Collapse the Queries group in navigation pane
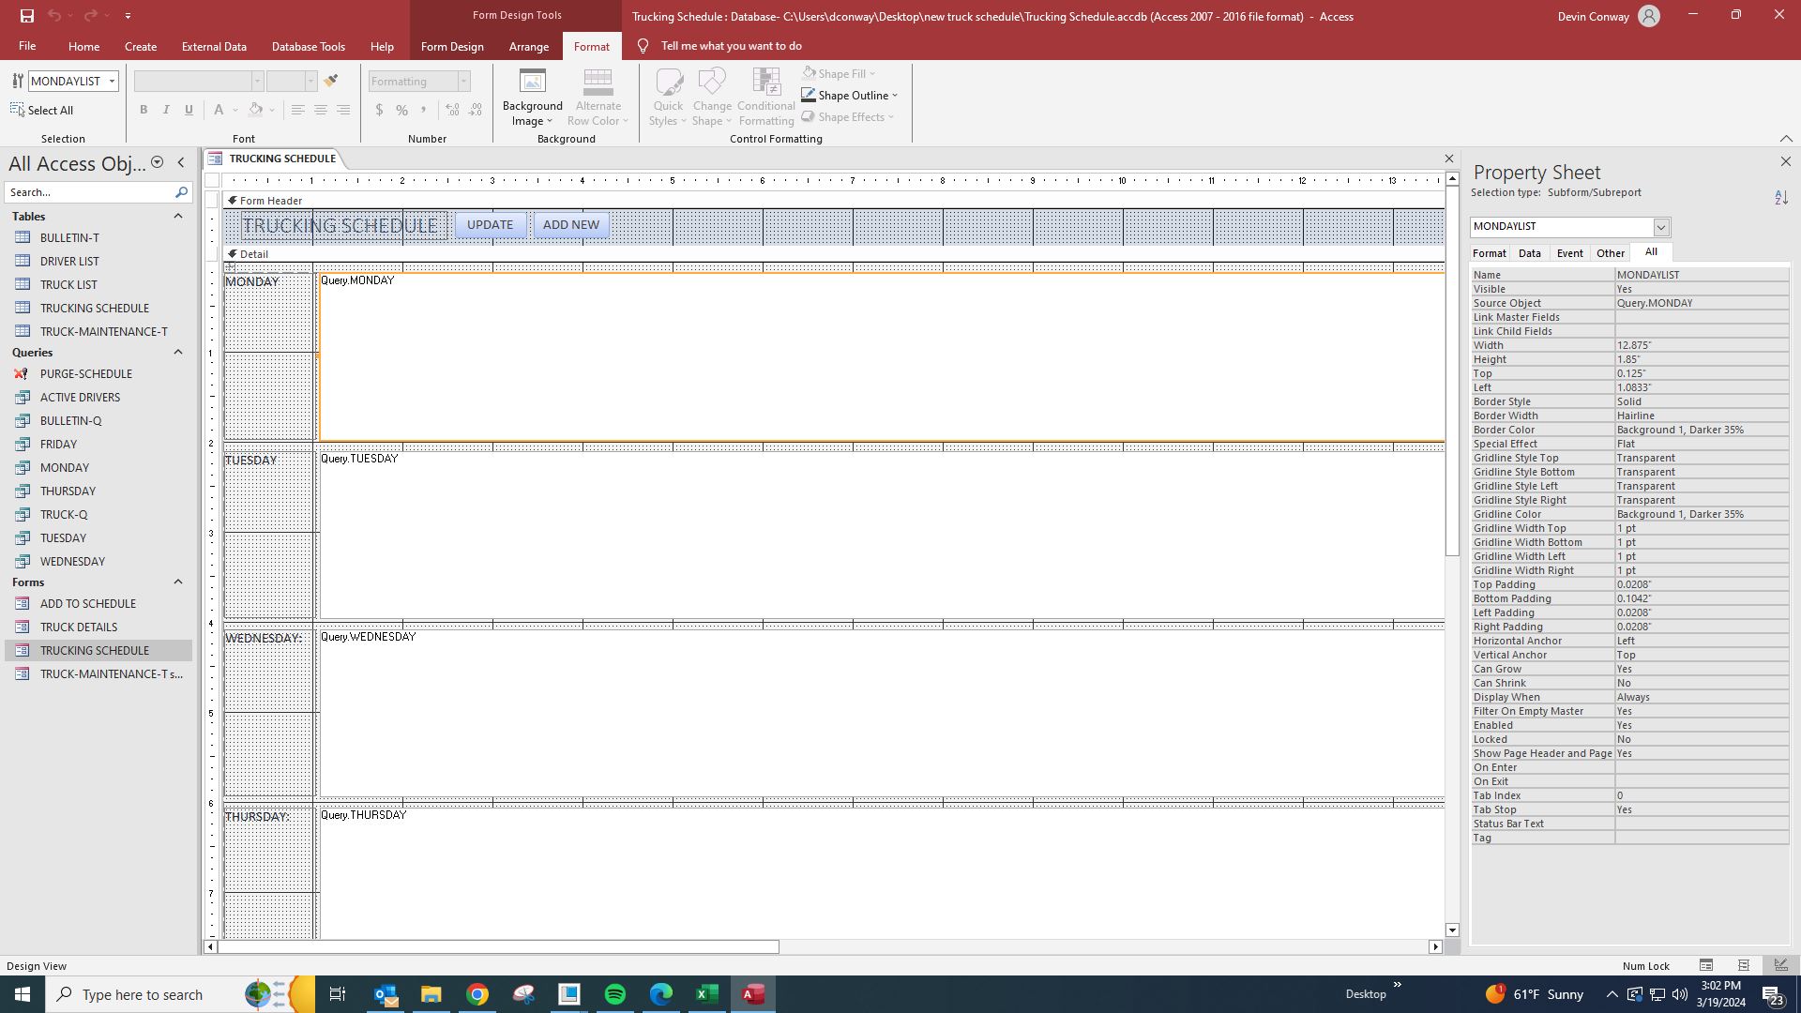 tap(177, 352)
